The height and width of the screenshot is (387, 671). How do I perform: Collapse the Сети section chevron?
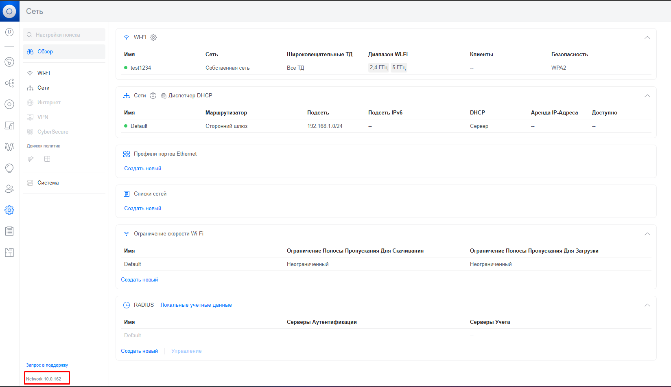(x=647, y=96)
